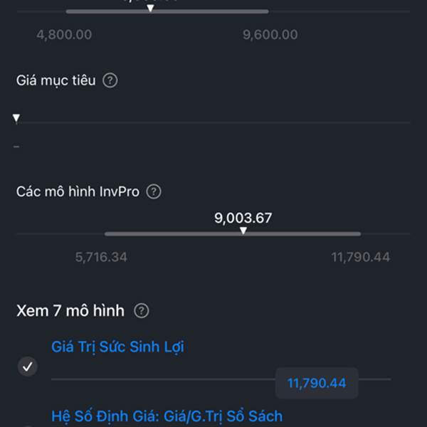
Task: Click the blue 11,790.44 value badge
Action: tap(316, 384)
